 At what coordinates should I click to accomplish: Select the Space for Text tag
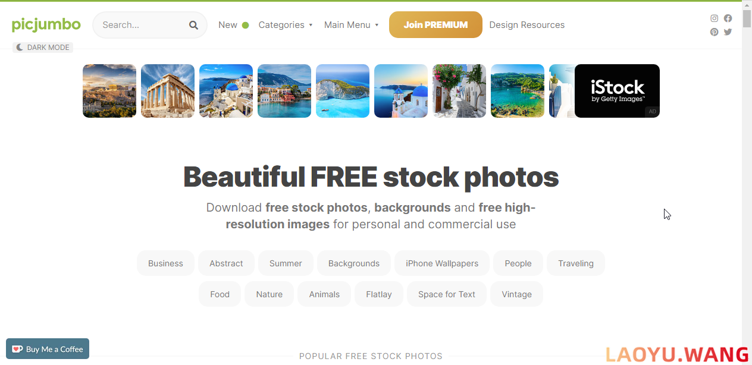tap(447, 294)
